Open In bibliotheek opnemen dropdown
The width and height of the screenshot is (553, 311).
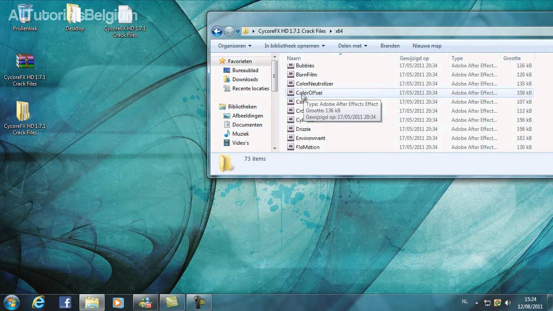click(295, 46)
